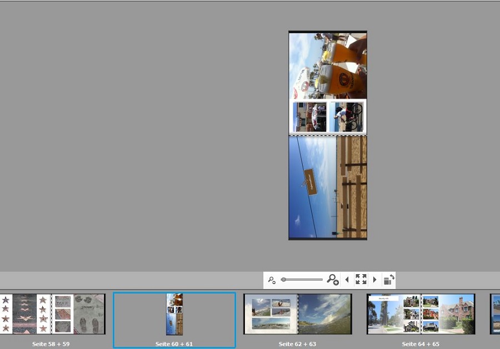Select the partially visible thumbnail at far right

click(x=494, y=314)
